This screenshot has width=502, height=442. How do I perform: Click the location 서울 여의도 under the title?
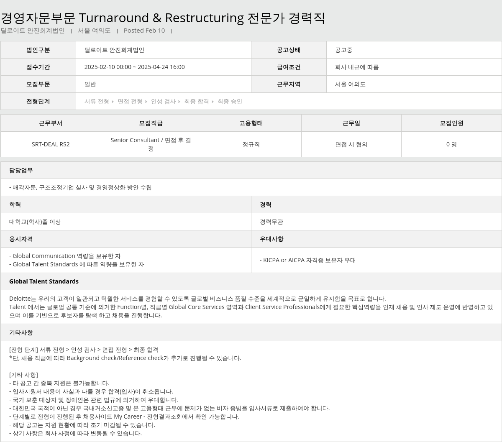[94, 31]
